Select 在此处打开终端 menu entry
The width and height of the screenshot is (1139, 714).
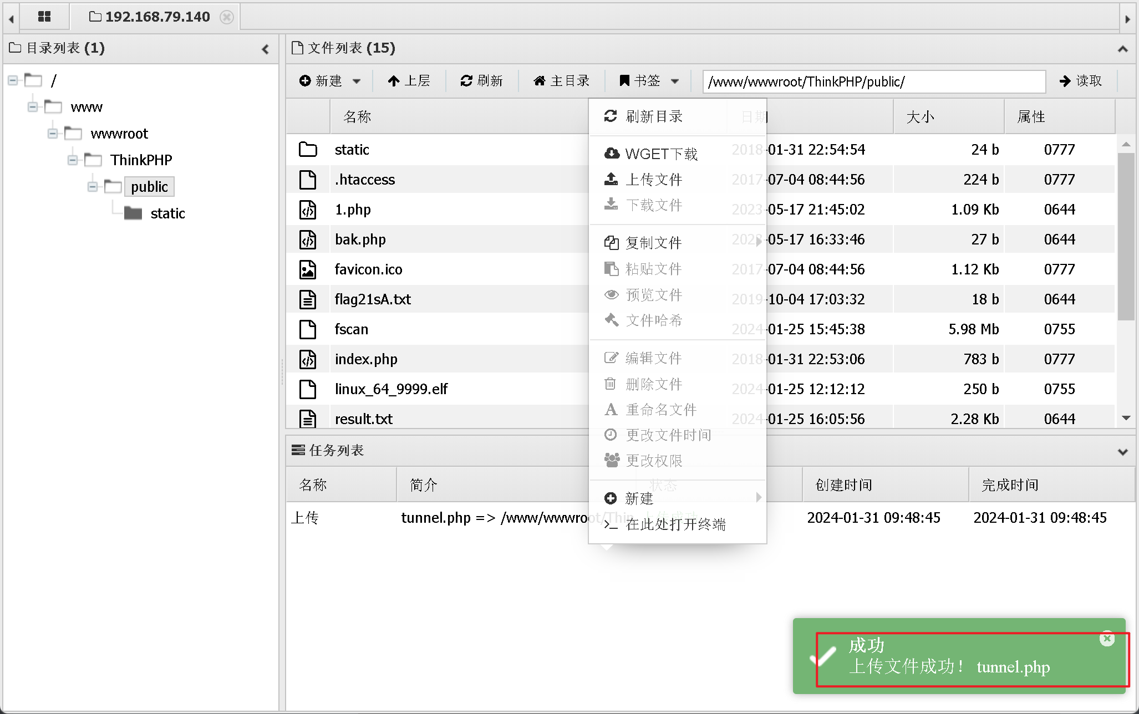(675, 524)
